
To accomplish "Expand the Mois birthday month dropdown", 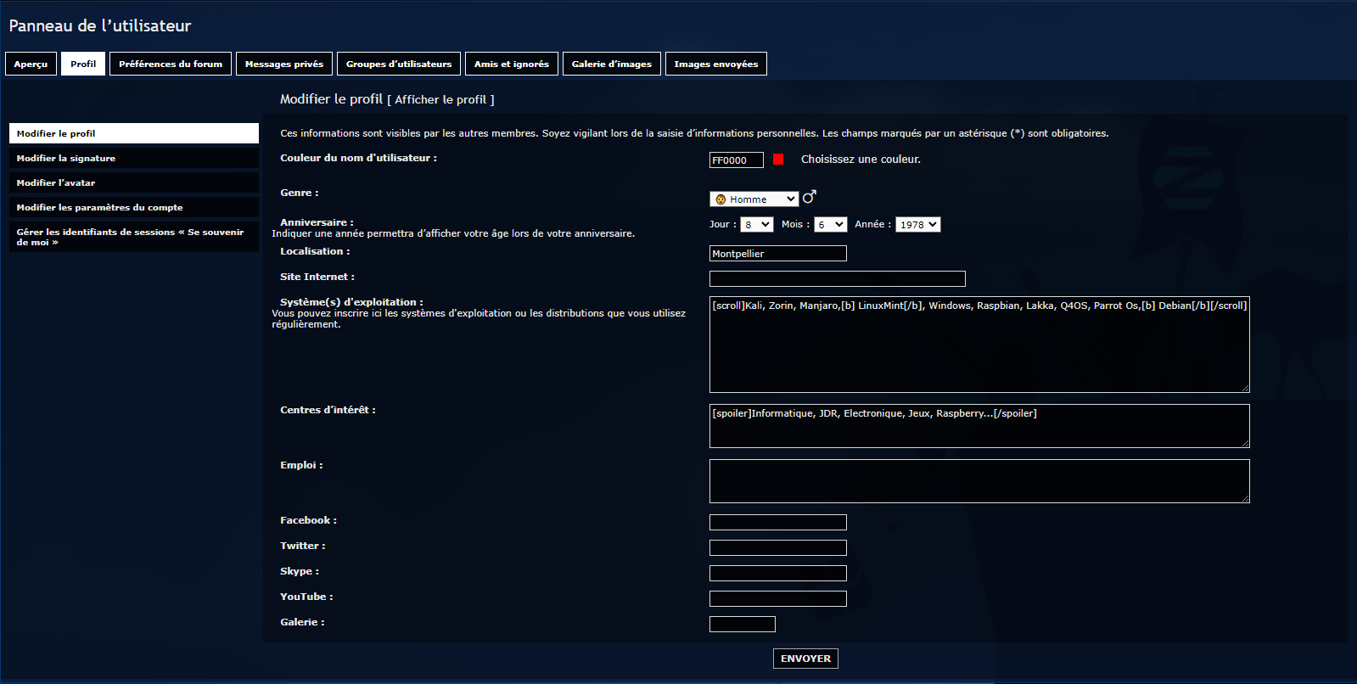I will (x=830, y=225).
